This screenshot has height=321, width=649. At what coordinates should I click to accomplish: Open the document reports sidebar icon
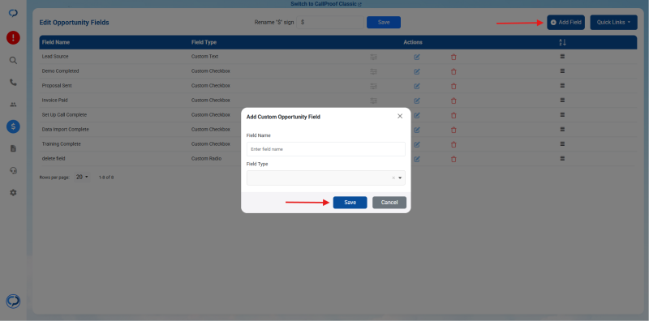click(x=13, y=148)
